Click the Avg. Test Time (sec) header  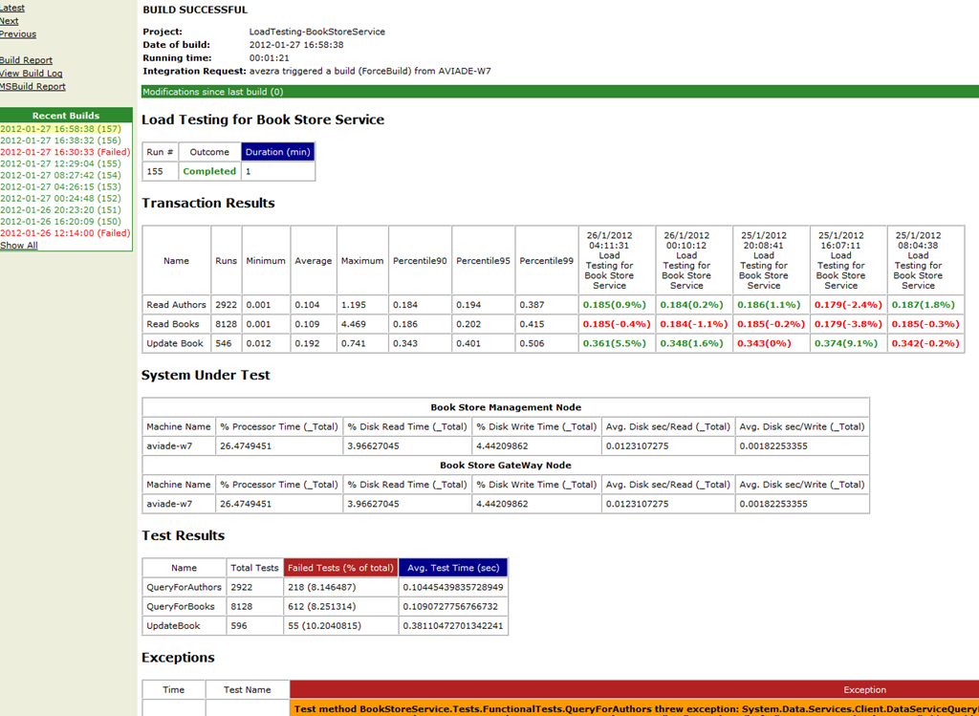(453, 568)
